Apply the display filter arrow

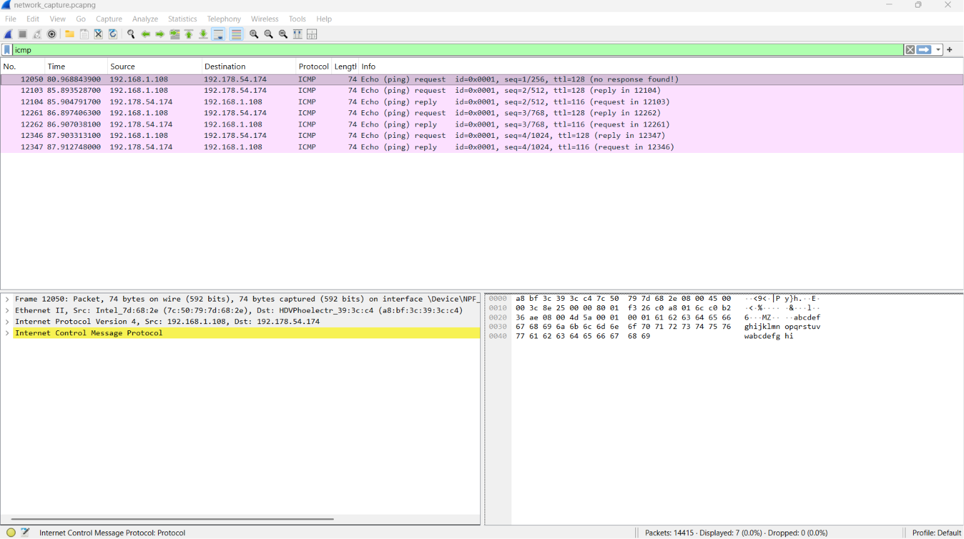click(924, 50)
